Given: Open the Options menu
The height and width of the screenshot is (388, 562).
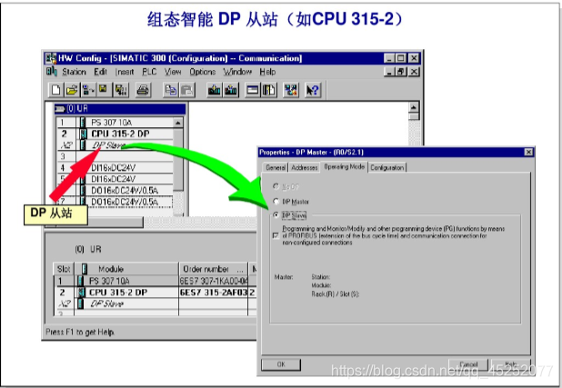Looking at the screenshot, I should point(203,72).
